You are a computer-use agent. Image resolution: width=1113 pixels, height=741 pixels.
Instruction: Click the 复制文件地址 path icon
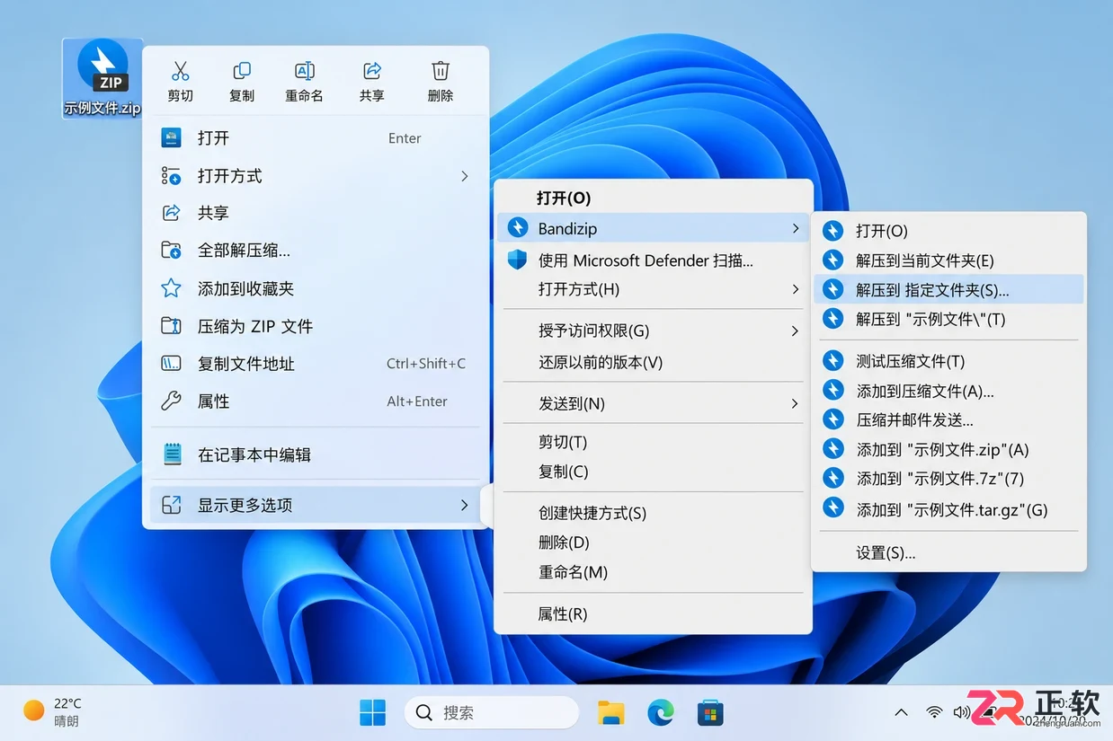pos(171,364)
